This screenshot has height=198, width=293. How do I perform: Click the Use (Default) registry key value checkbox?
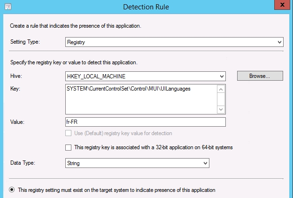pos(69,134)
